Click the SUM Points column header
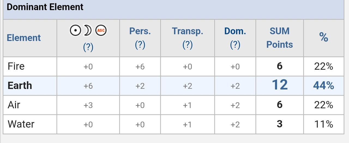Viewport: 349px width, 143px height. (279, 38)
